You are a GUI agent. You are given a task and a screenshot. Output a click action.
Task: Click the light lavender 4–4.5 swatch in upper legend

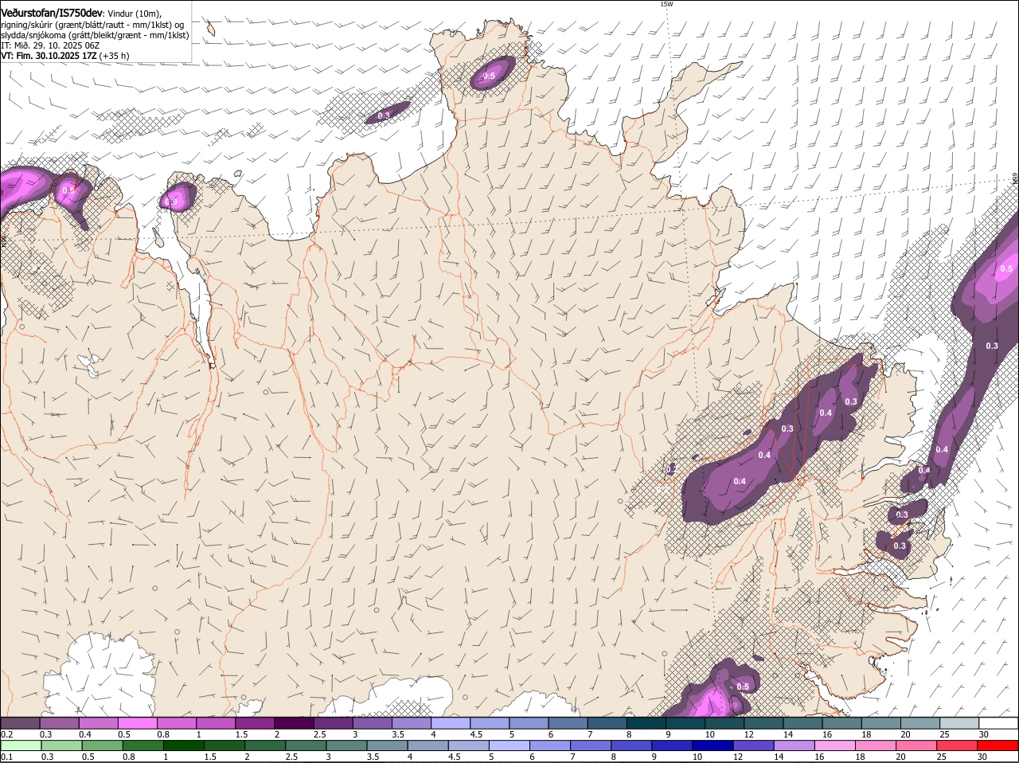(451, 722)
